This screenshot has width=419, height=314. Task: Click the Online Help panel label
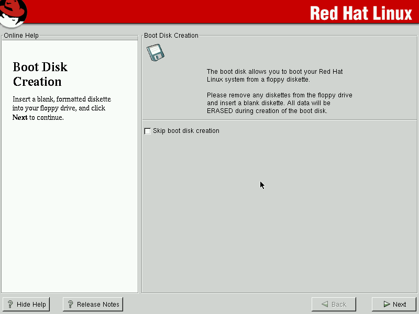pyautogui.click(x=21, y=36)
